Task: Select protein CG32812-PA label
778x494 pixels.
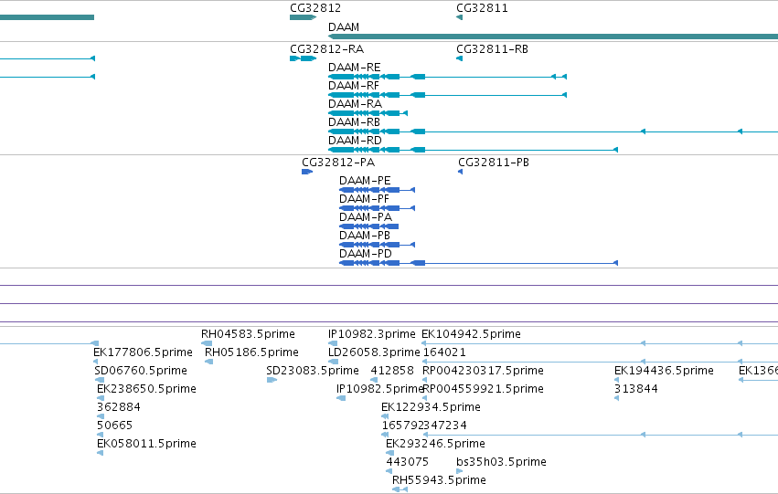Action: pyautogui.click(x=338, y=163)
